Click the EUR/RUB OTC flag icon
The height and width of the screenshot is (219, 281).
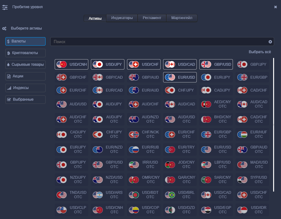[134, 149]
